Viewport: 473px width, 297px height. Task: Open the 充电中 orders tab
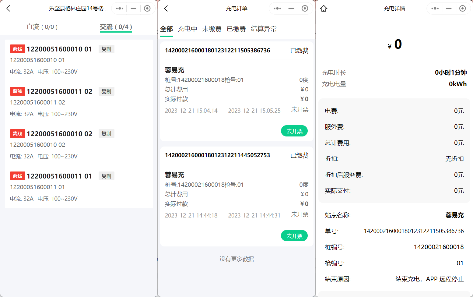pos(188,29)
